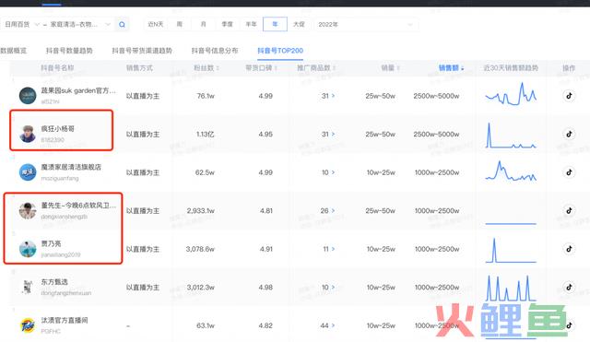This screenshot has height=342, width=590.
Task: Click fan count 3,078.6w
Action: pos(200,249)
